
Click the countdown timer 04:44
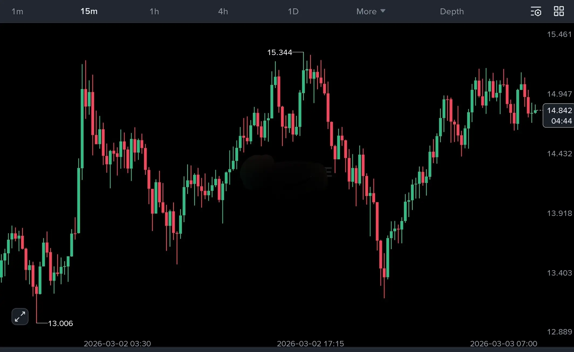(561, 121)
